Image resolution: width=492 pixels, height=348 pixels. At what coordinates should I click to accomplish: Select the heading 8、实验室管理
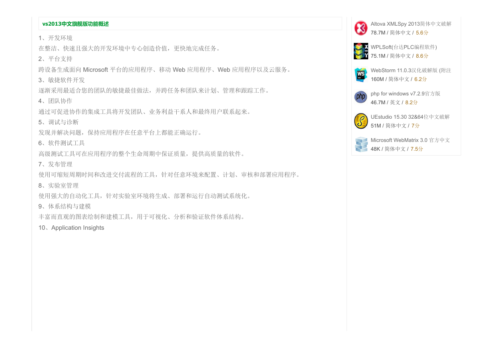[58, 186]
